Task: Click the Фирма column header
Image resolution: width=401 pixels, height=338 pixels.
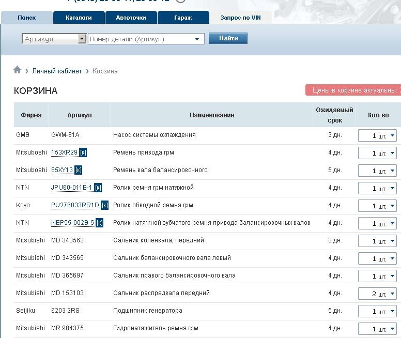Action: pyautogui.click(x=31, y=115)
